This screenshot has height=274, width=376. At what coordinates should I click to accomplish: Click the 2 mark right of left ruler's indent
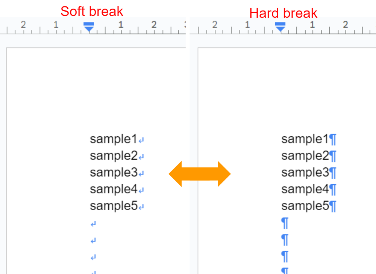154,24
